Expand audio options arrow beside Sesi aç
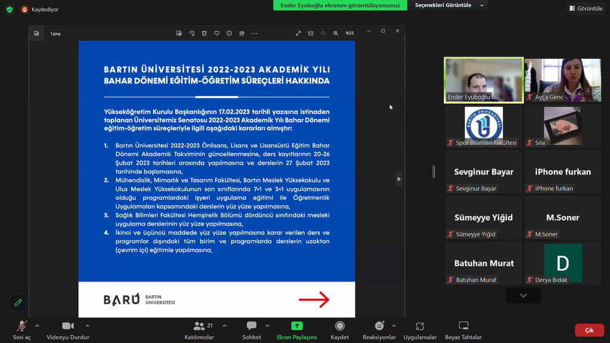The width and height of the screenshot is (610, 343). pos(37,326)
